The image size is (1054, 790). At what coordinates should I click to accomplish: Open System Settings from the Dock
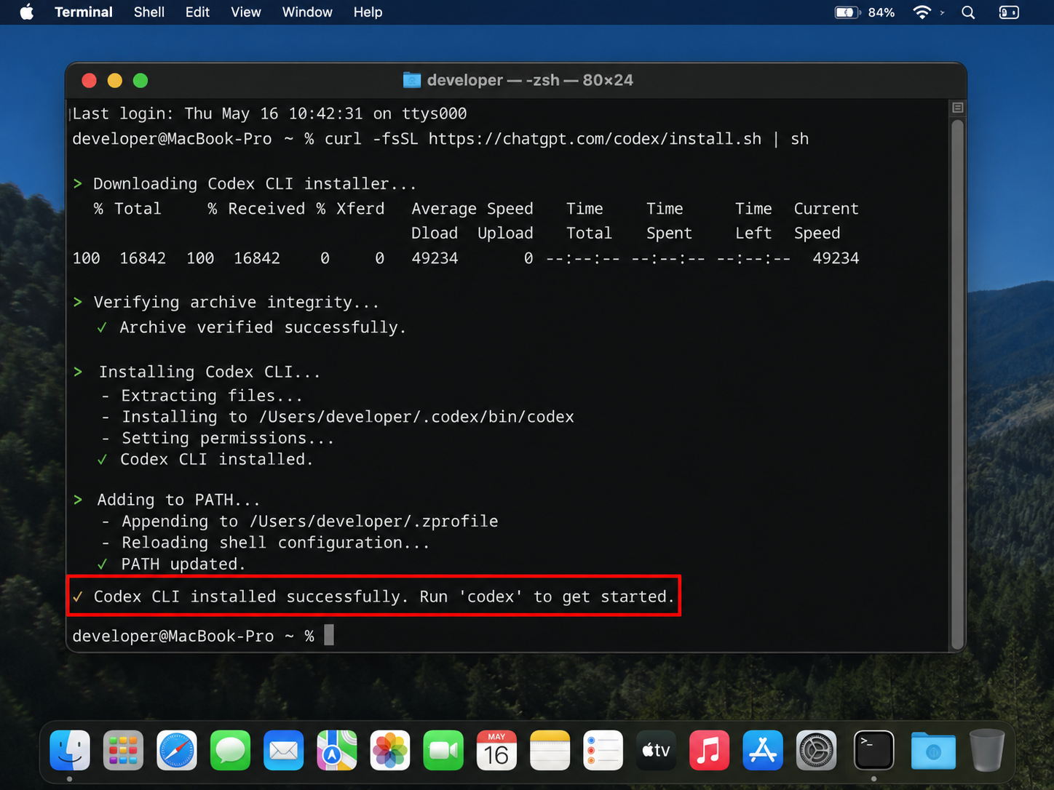(x=817, y=750)
